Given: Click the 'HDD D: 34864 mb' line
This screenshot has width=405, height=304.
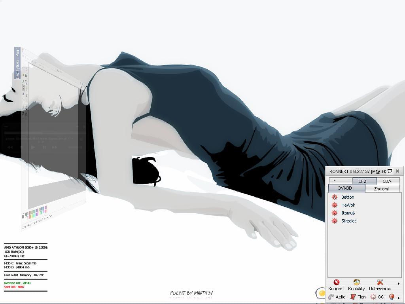Looking at the screenshot, I should pos(17,267).
